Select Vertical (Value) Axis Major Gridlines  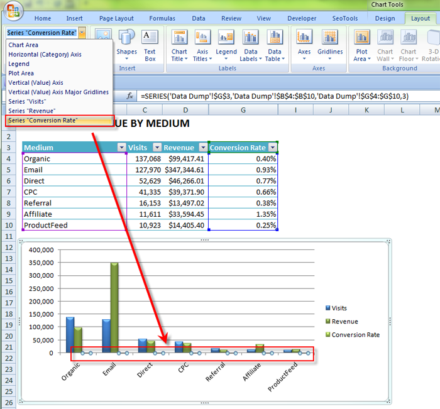(60, 92)
